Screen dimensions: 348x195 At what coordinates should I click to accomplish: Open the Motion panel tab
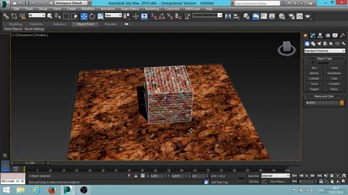pos(327,36)
